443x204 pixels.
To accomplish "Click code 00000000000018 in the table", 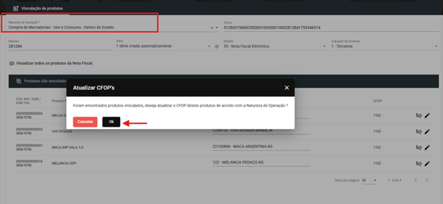I will point(29,161).
